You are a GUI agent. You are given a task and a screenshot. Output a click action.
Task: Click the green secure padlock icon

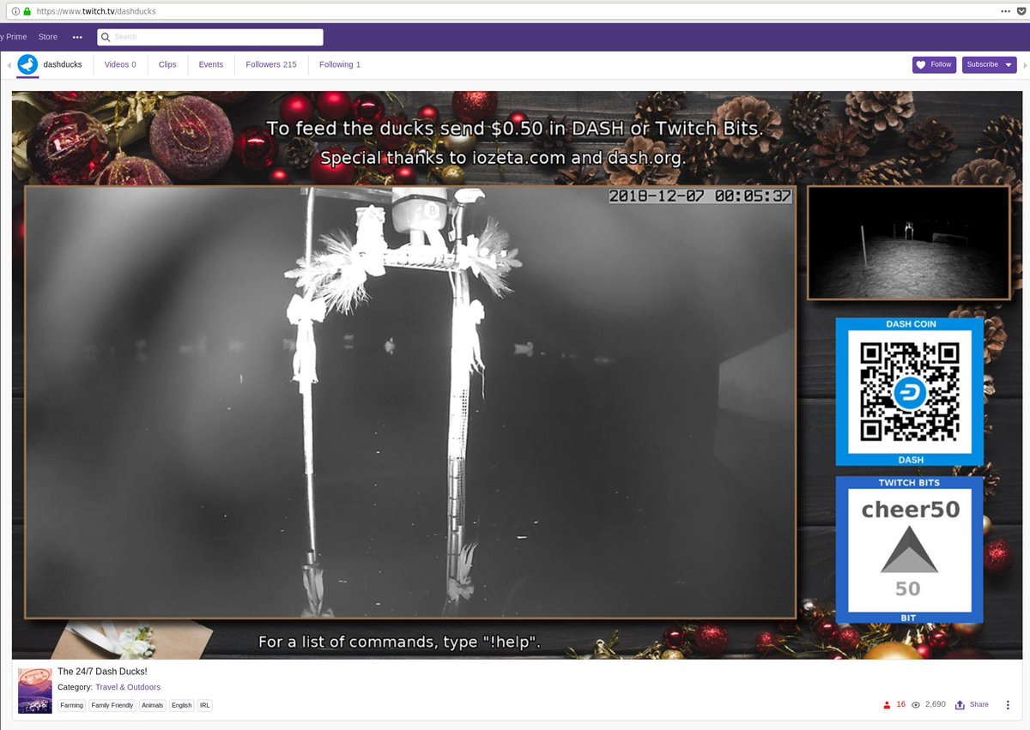click(x=27, y=11)
